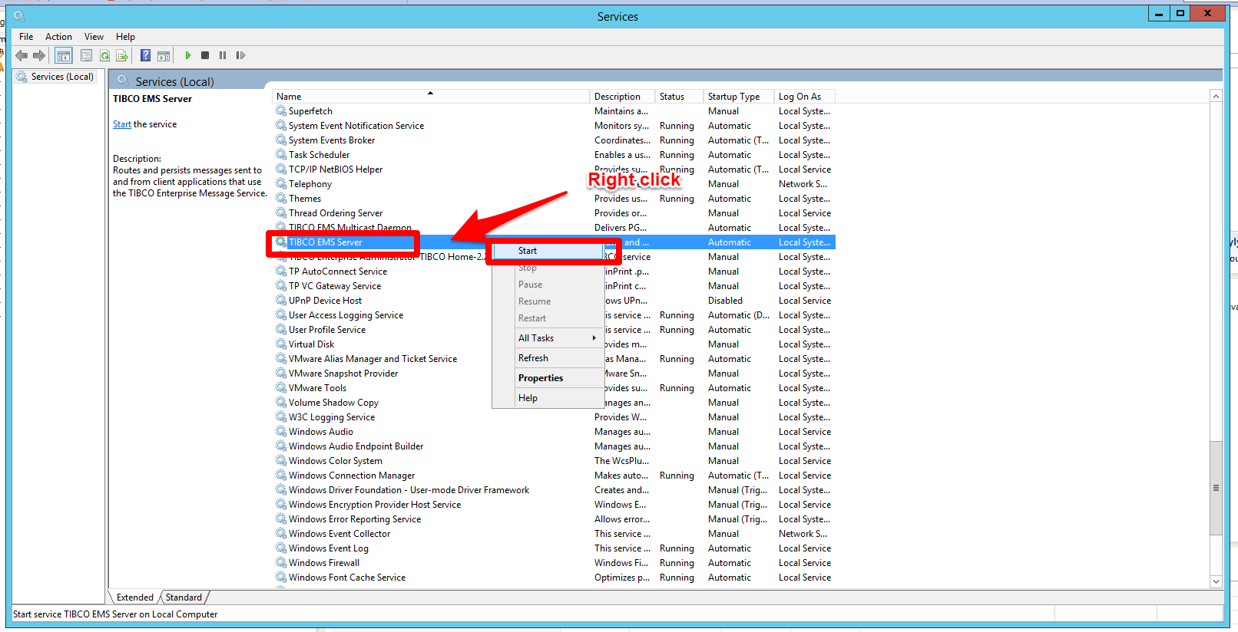Click the gear icon beside Superfetch

click(281, 111)
